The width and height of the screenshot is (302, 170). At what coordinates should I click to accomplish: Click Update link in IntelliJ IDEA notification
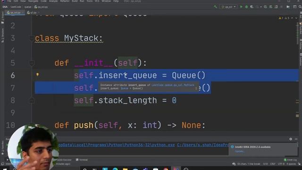(x=239, y=151)
